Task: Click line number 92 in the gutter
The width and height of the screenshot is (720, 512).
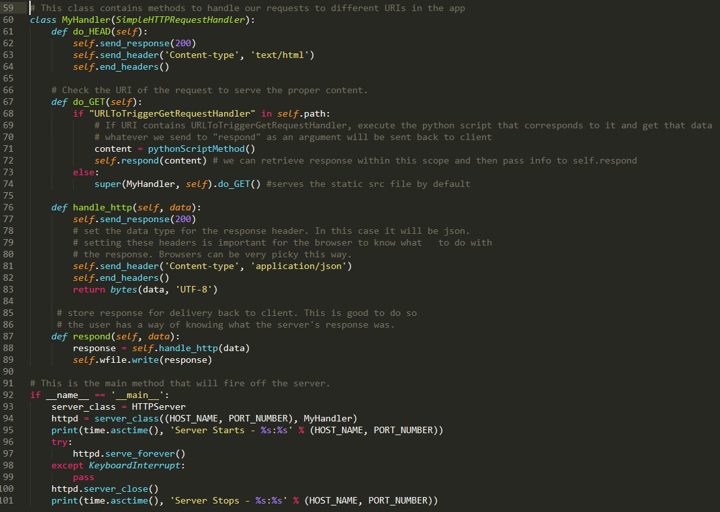Action: point(8,395)
